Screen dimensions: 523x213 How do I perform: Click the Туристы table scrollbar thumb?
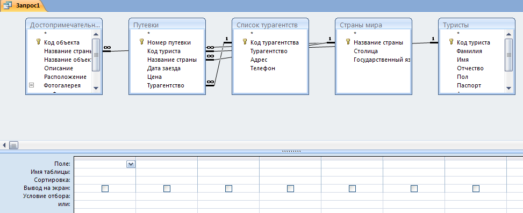click(508, 55)
